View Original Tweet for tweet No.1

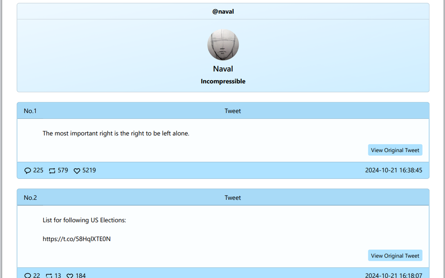(x=395, y=150)
